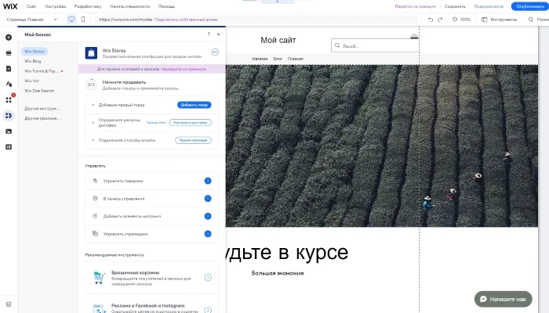Select Wix Blog in panel list
Screen dimensions: 549x313
(x=33, y=61)
